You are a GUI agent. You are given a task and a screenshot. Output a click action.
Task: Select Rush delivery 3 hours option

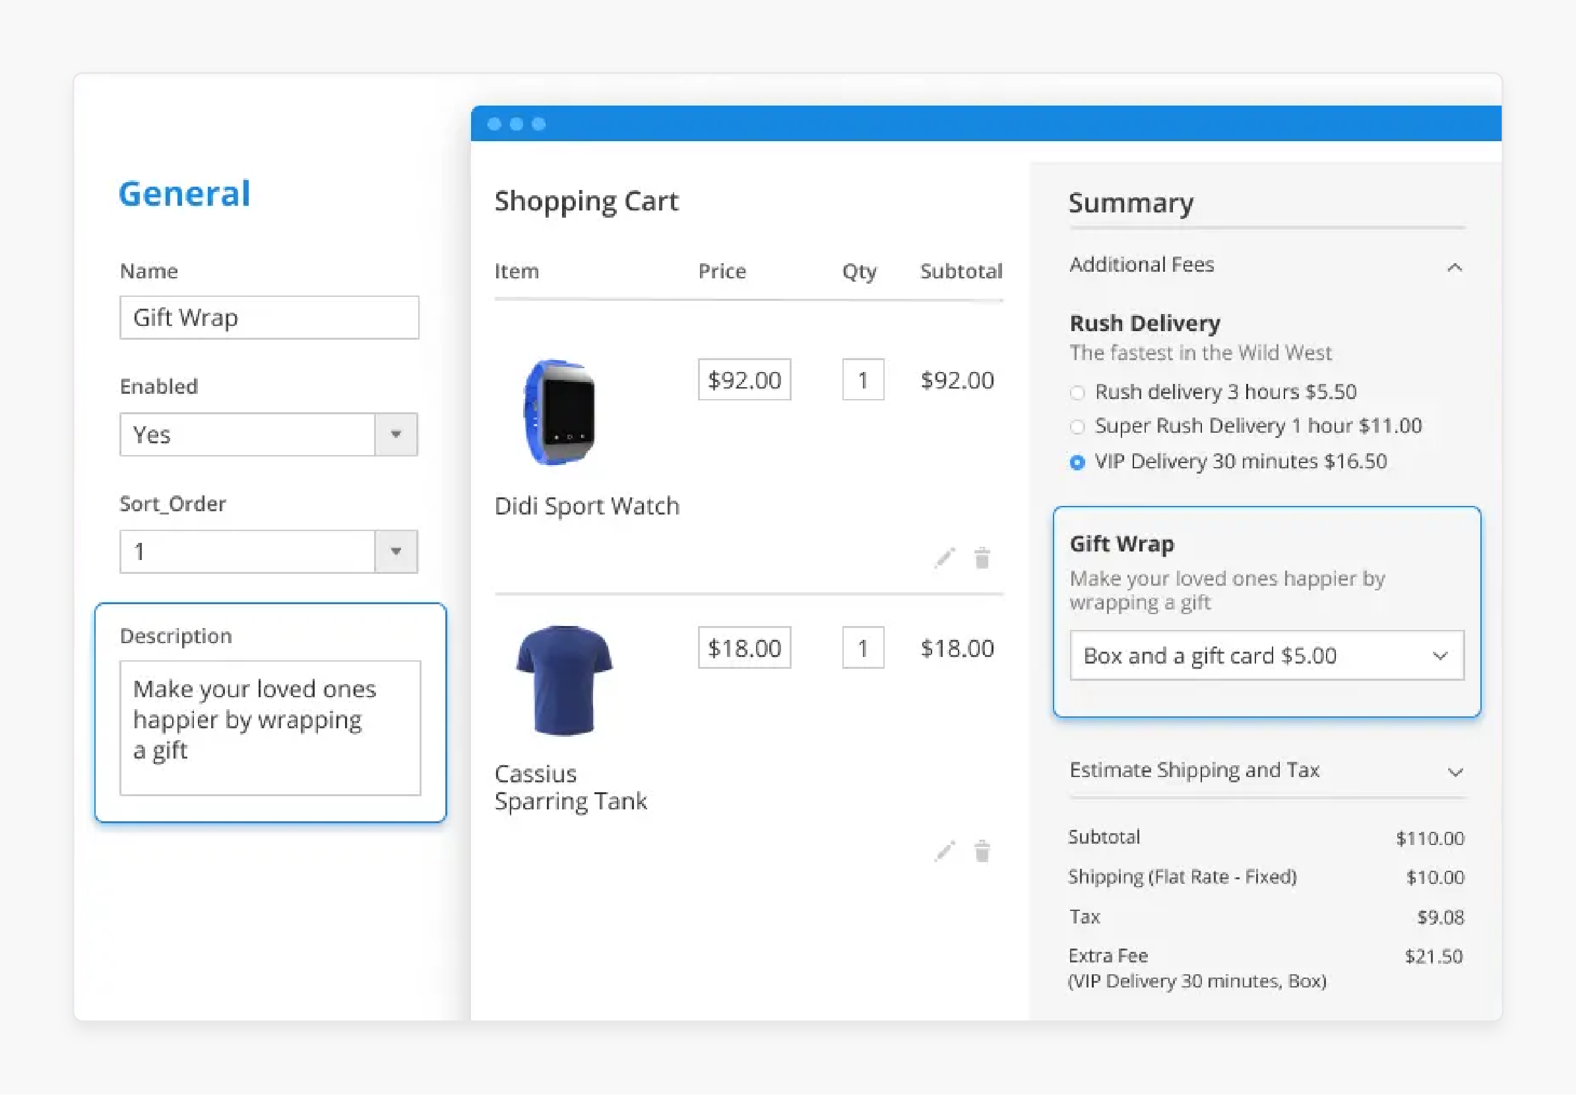(1077, 392)
